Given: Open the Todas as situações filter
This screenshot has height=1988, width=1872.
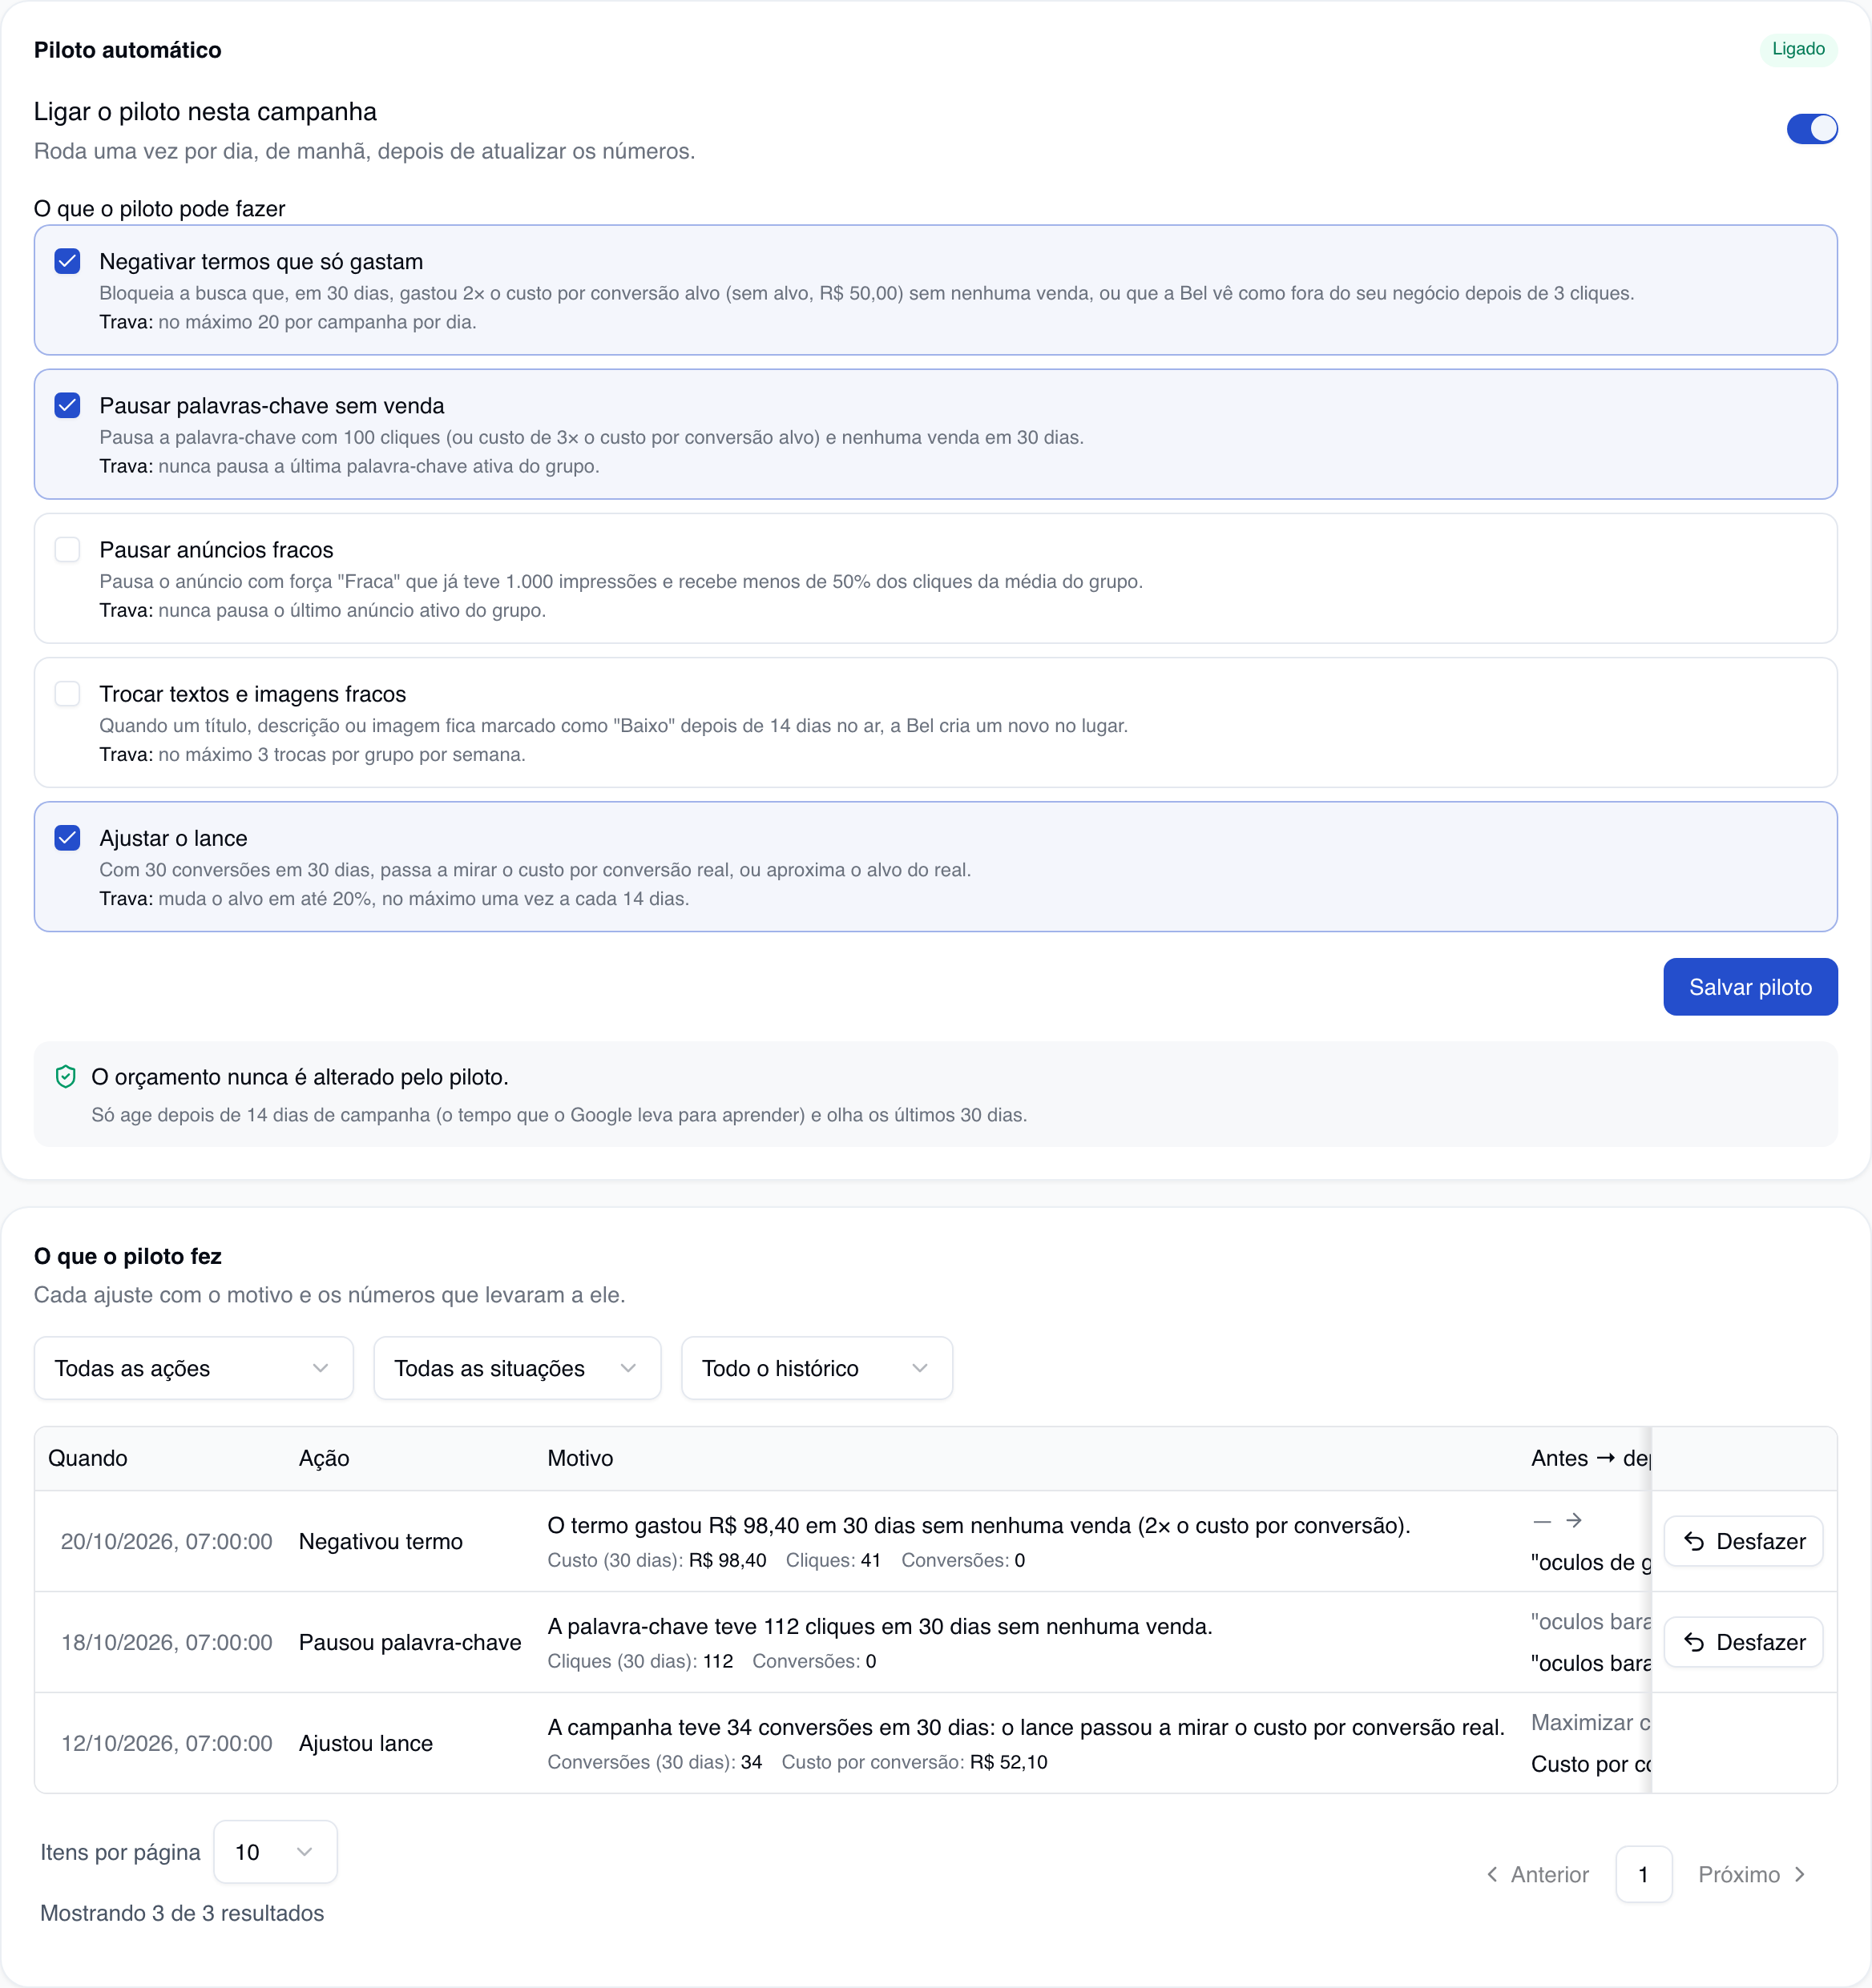Looking at the screenshot, I should pyautogui.click(x=516, y=1367).
